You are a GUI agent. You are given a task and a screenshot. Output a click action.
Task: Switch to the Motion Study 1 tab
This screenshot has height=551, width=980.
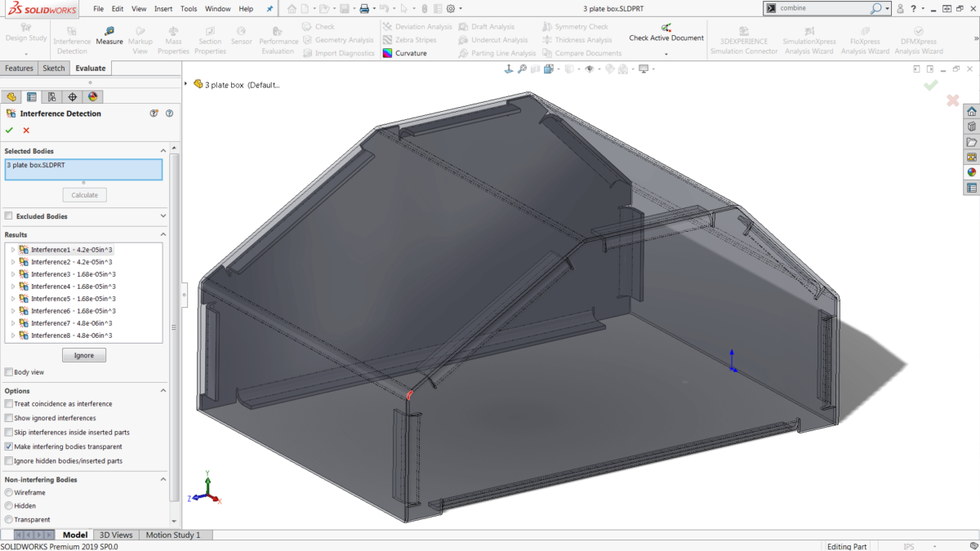(175, 535)
